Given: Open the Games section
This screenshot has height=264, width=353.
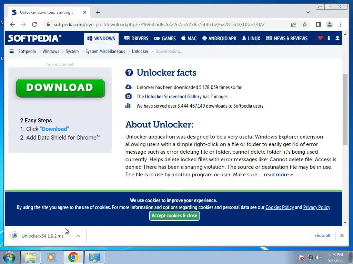Looking at the screenshot, I should coord(164,38).
